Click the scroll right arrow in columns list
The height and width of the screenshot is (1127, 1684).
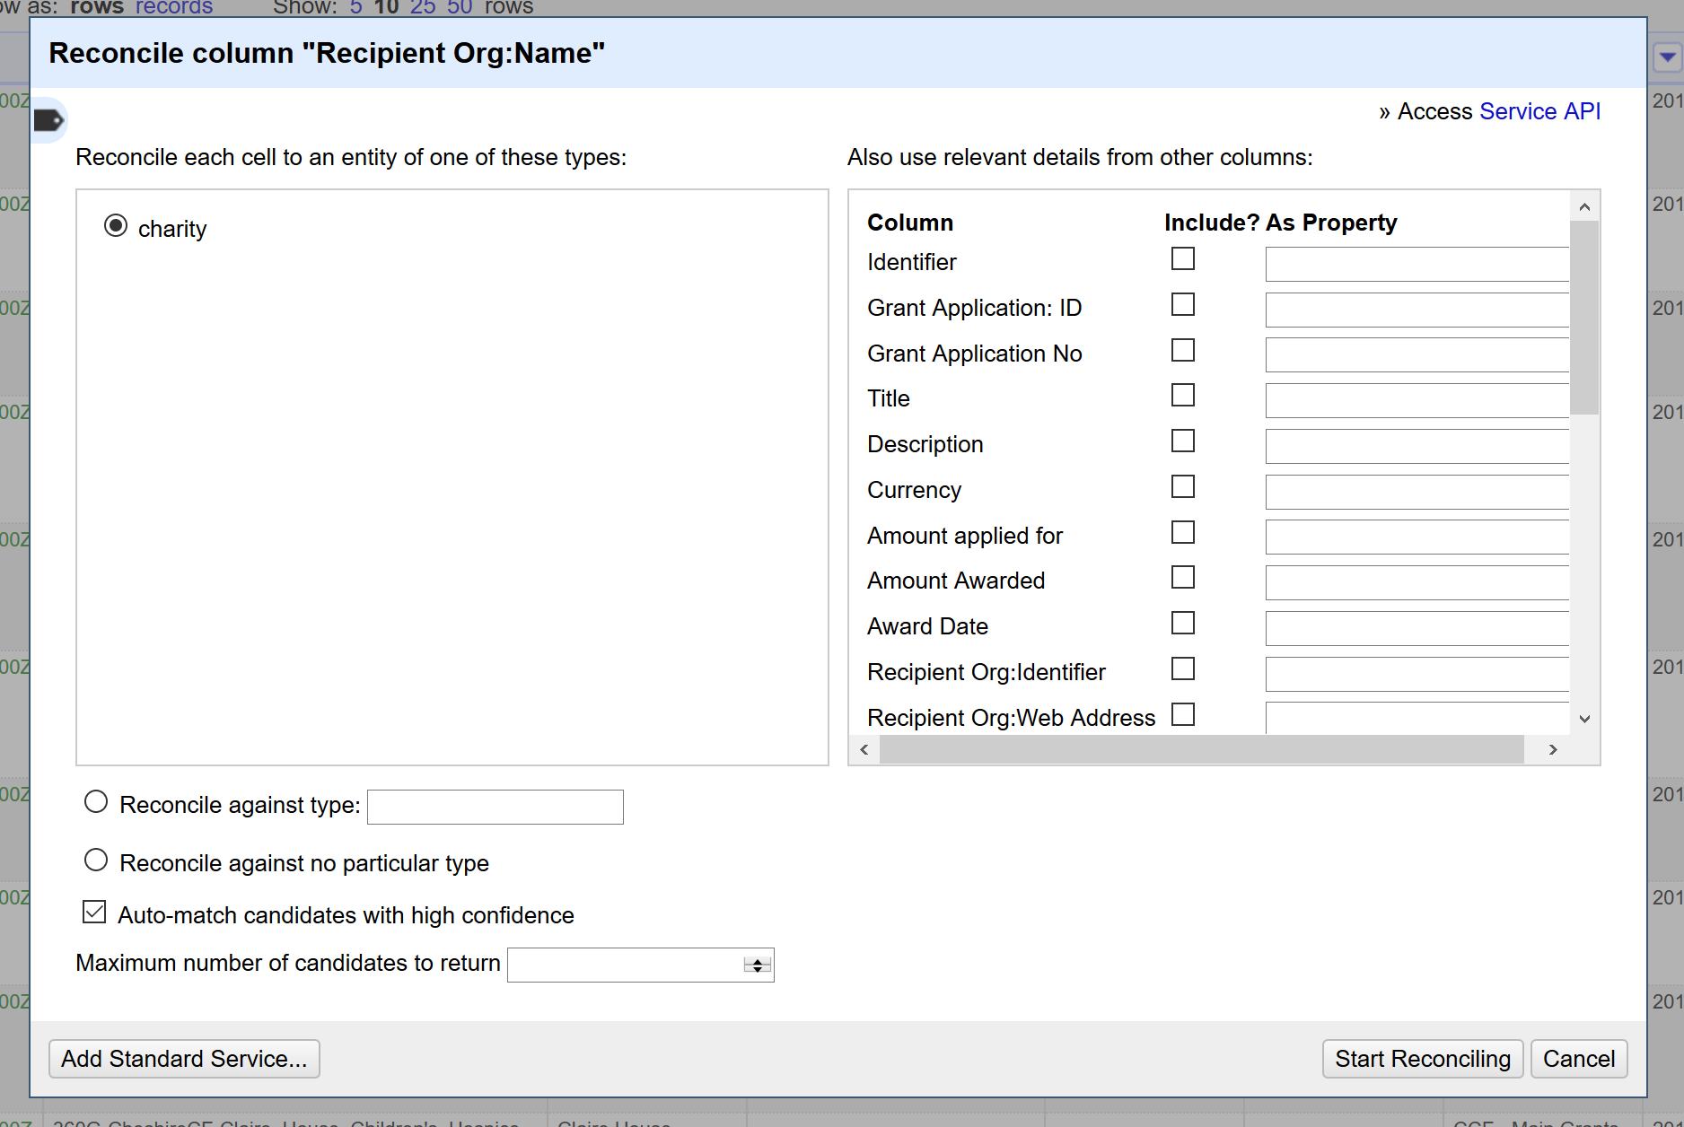pos(1553,749)
